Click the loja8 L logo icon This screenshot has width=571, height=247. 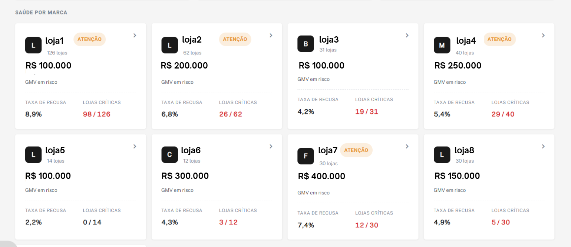tap(442, 154)
